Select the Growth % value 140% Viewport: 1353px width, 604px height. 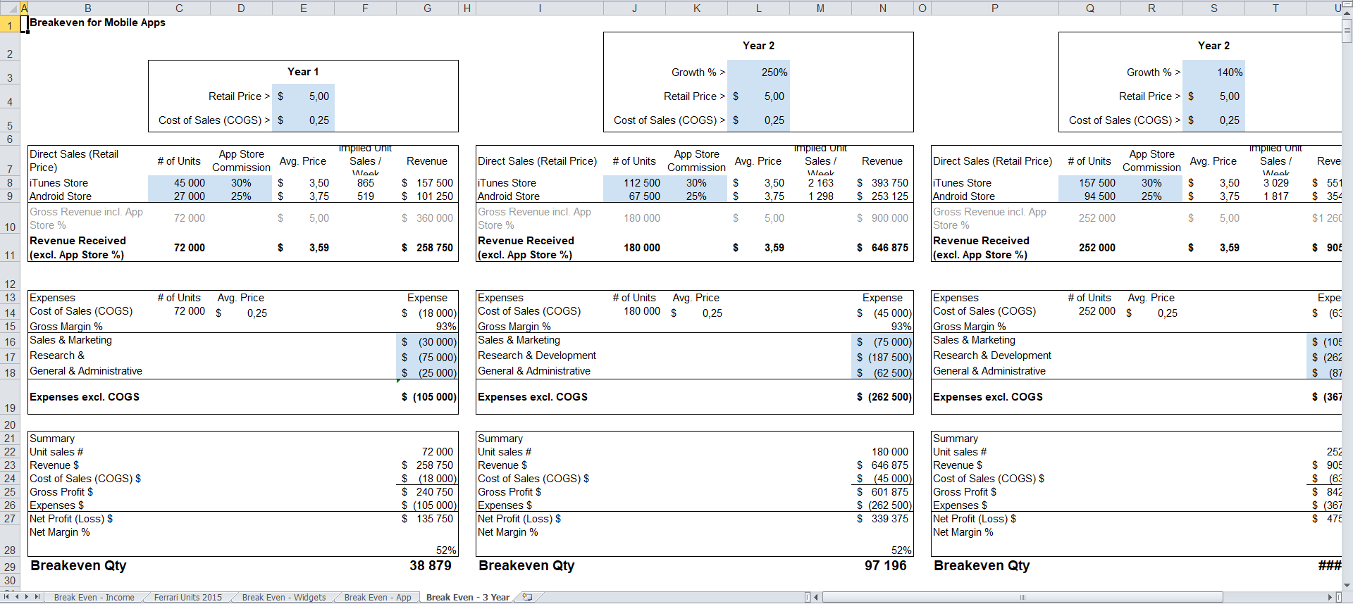1213,73
